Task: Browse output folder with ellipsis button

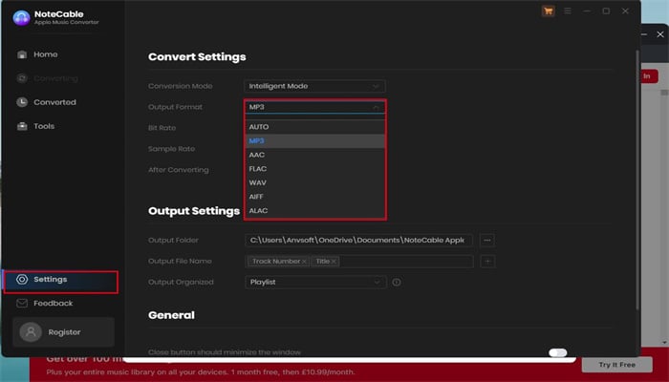Action: (487, 240)
